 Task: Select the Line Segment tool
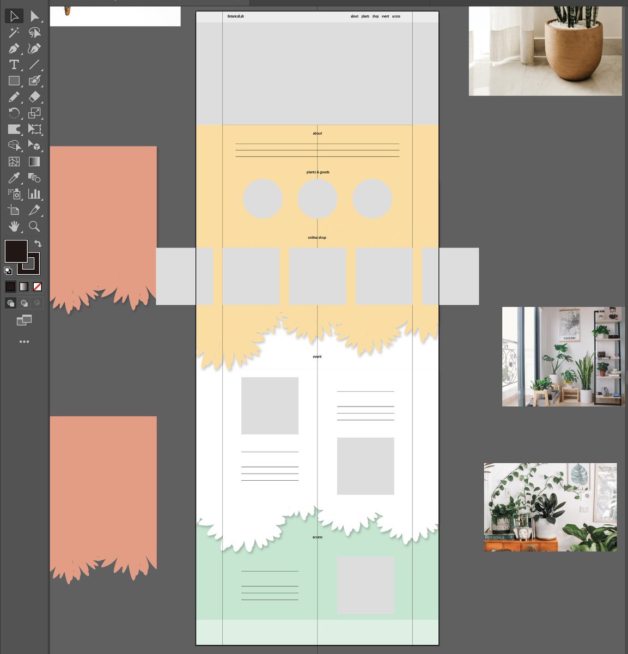[x=34, y=65]
